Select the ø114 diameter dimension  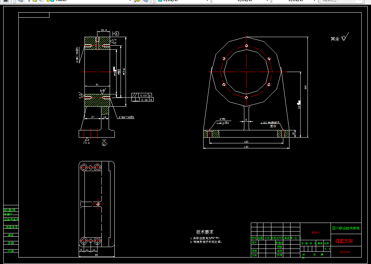tap(124, 72)
